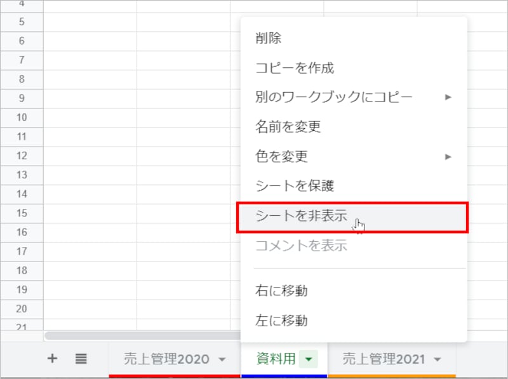Image resolution: width=508 pixels, height=379 pixels.
Task: Click the add sheet plus icon
Action: 53,358
